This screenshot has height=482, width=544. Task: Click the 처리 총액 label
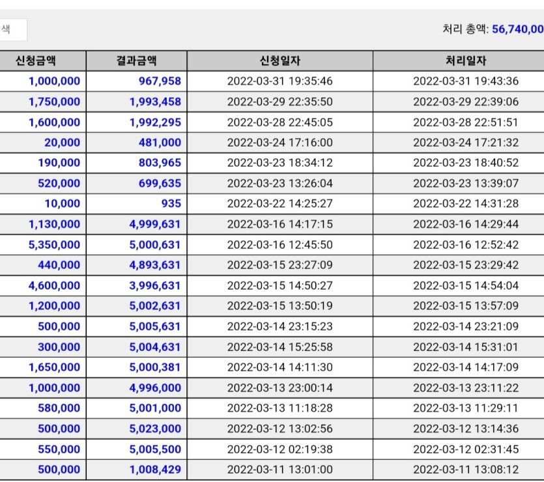[x=465, y=29]
